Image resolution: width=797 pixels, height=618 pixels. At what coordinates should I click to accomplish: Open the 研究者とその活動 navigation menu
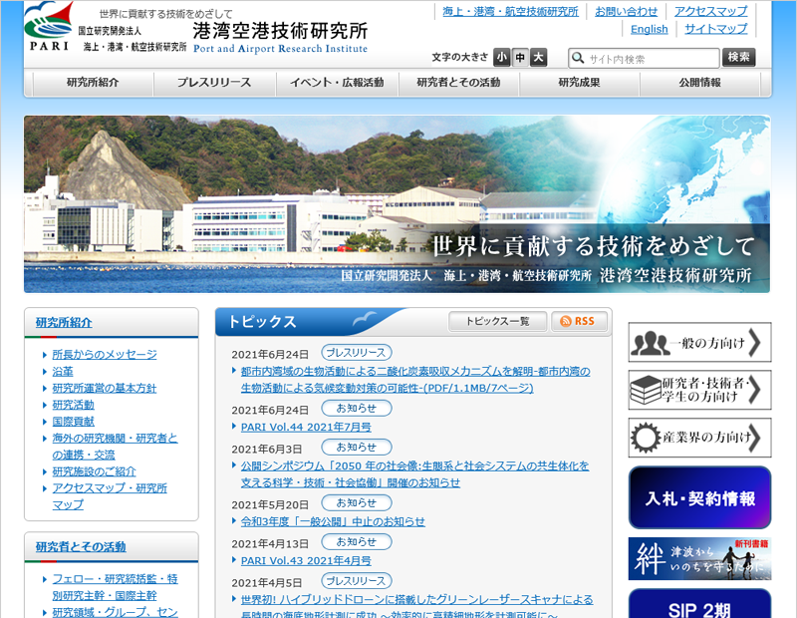458,83
